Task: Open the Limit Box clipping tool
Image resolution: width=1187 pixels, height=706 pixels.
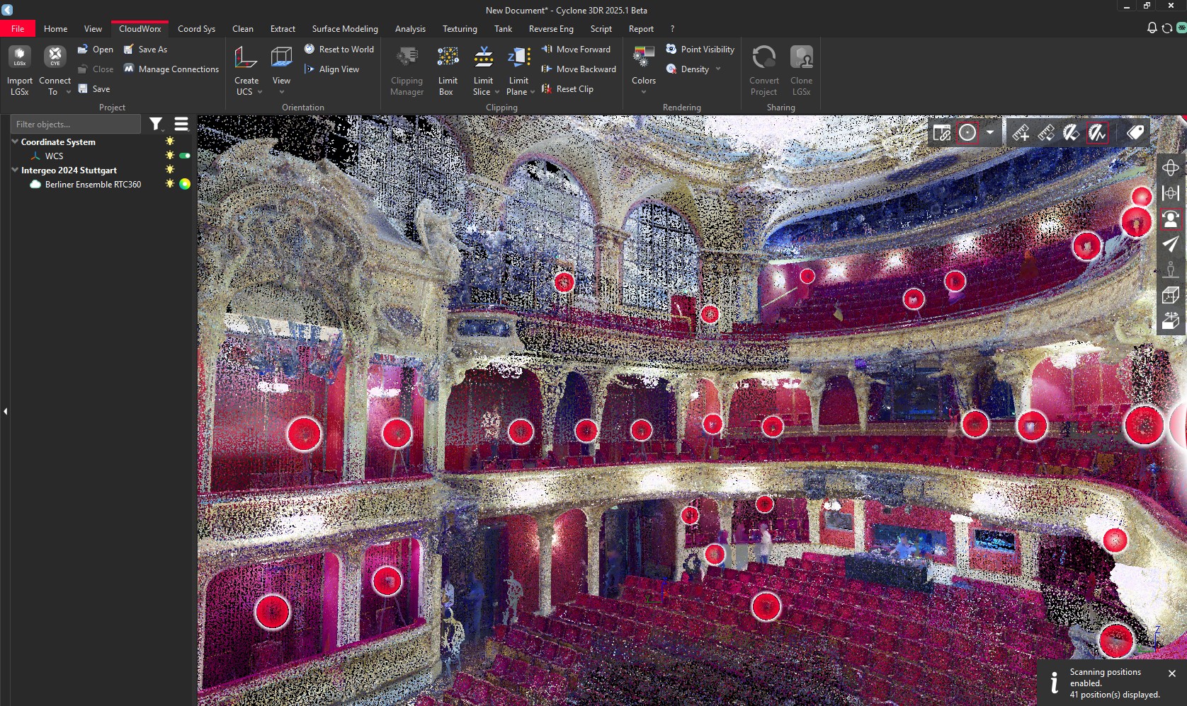Action: click(447, 57)
